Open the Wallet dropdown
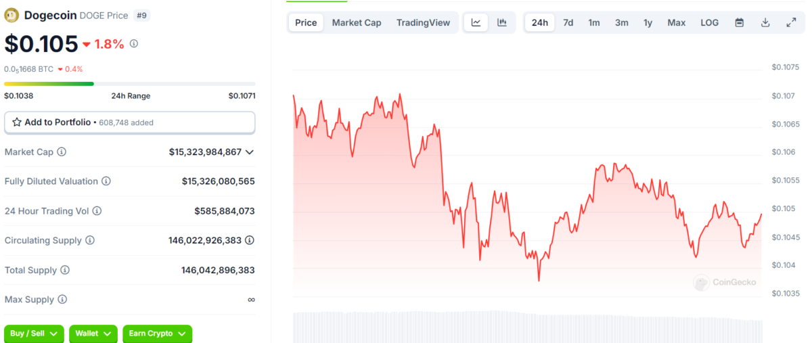The width and height of the screenshot is (812, 343). coord(93,334)
